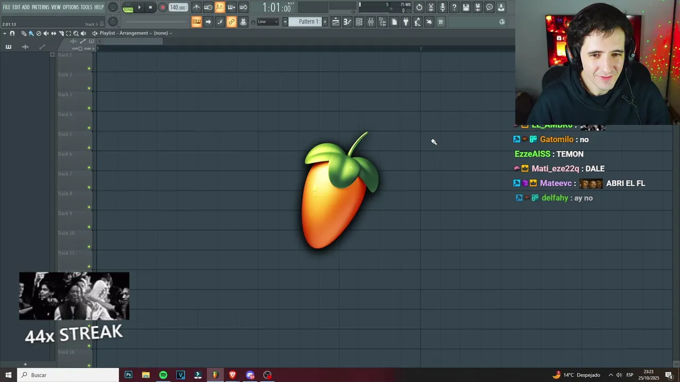
Task: Click the question mark help icon
Action: tap(454, 7)
